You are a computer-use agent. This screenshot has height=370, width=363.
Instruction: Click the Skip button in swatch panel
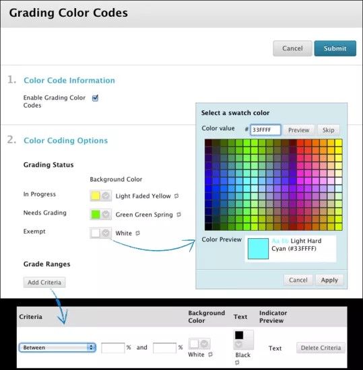(x=328, y=130)
